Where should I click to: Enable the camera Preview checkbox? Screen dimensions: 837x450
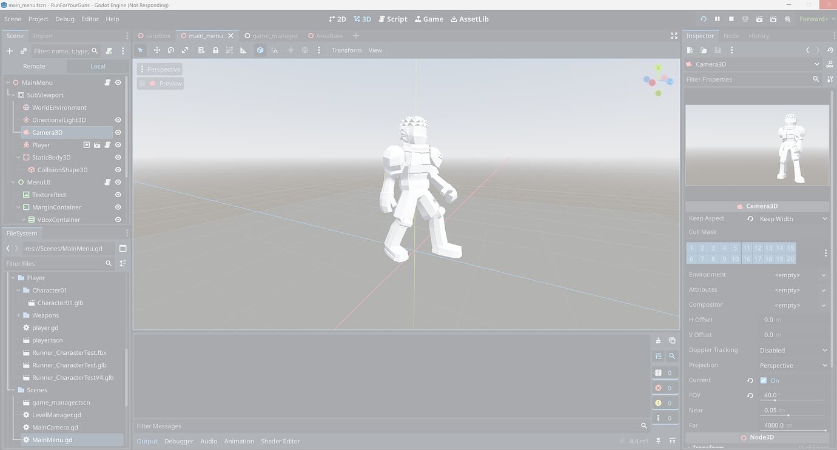(x=143, y=83)
